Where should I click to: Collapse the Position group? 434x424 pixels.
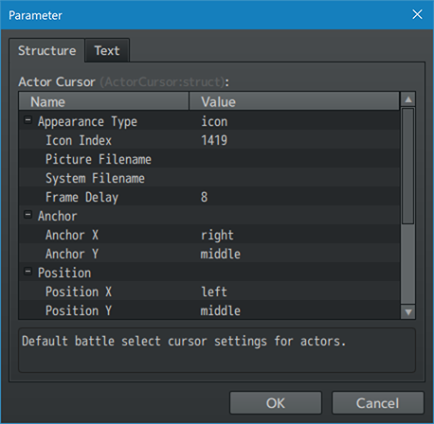(x=28, y=272)
